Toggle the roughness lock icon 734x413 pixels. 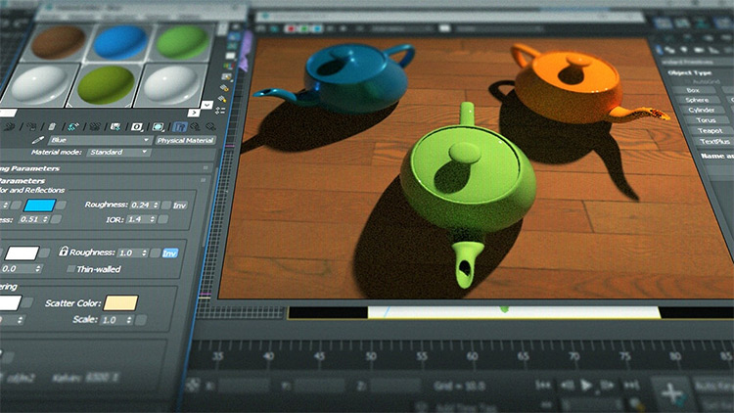[x=64, y=251]
